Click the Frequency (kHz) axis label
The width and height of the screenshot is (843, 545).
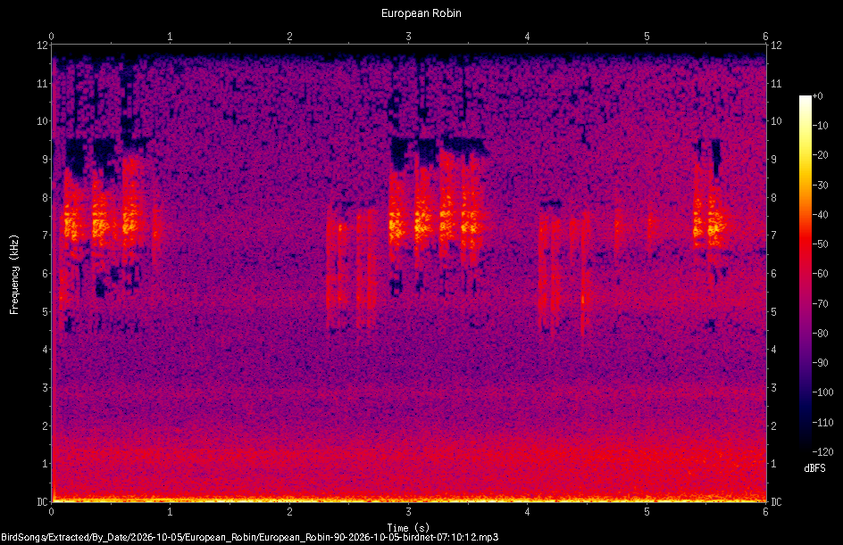point(14,275)
